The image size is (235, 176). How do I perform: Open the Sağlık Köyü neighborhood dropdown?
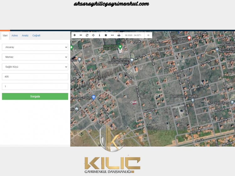tap(35, 67)
